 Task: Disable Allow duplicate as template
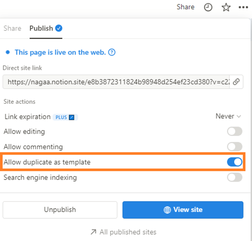point(235,162)
